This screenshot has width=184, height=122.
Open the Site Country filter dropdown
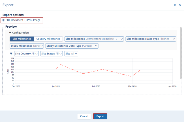26,54
